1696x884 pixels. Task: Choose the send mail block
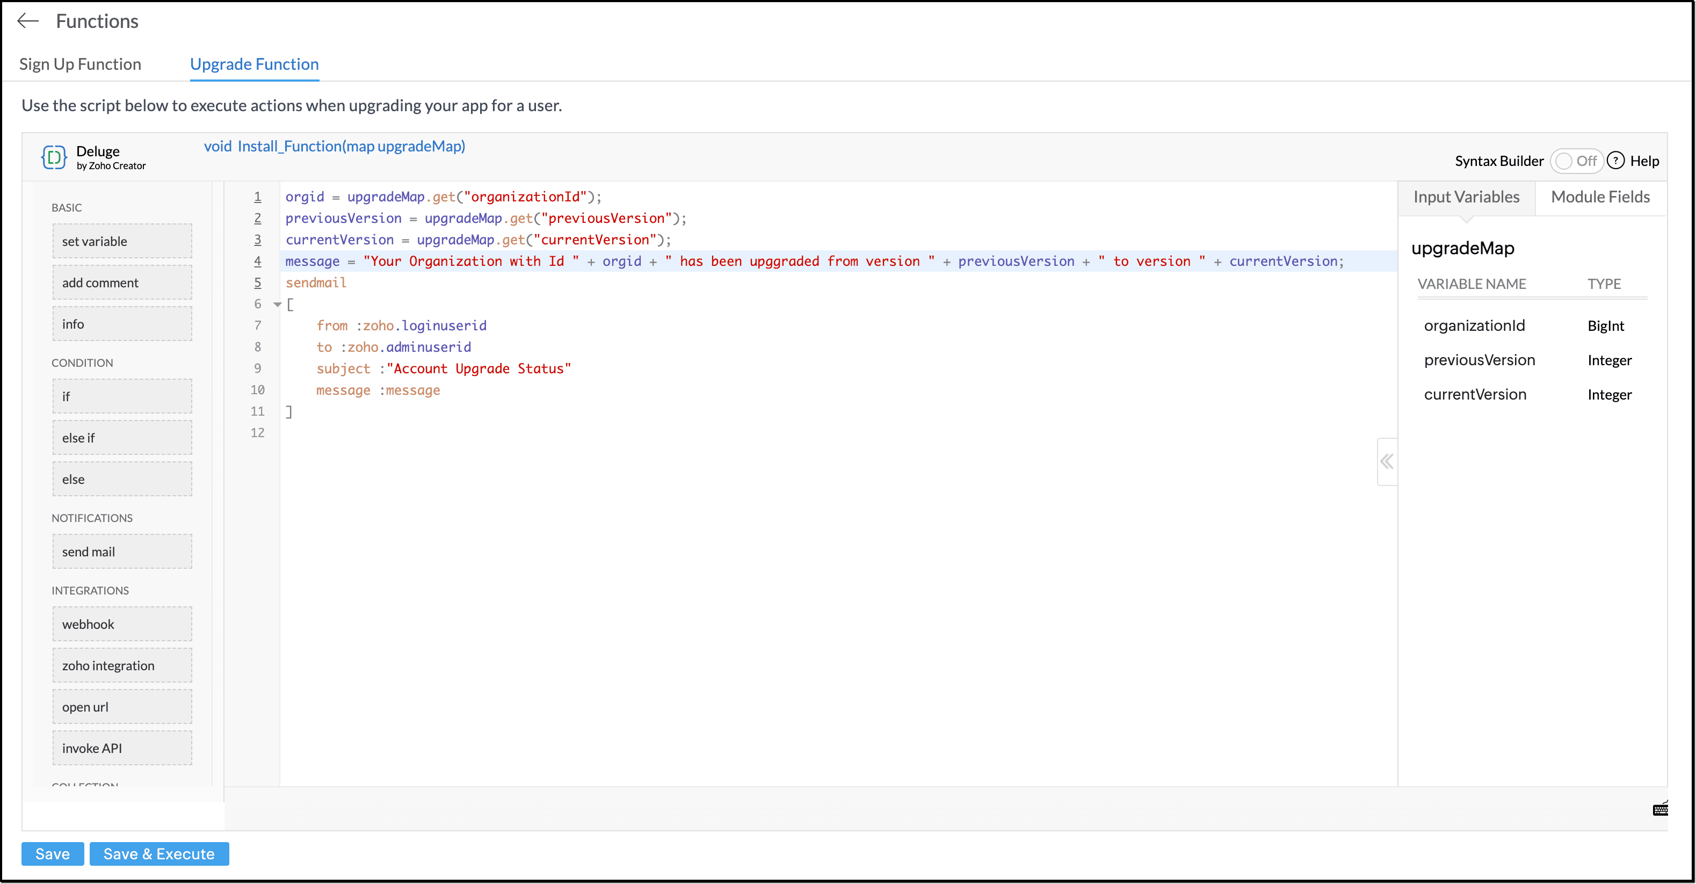point(122,552)
